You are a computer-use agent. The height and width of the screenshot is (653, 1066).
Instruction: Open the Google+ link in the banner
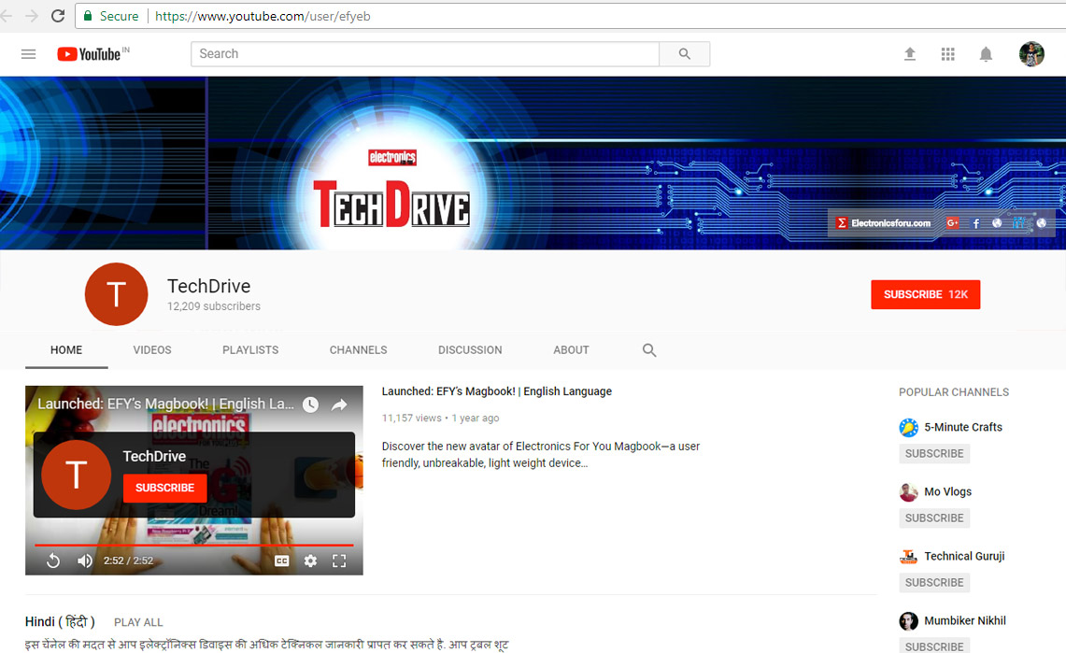click(x=952, y=223)
